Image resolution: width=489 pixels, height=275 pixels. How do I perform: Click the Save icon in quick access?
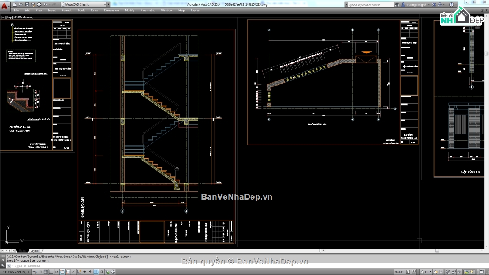[x=26, y=4]
